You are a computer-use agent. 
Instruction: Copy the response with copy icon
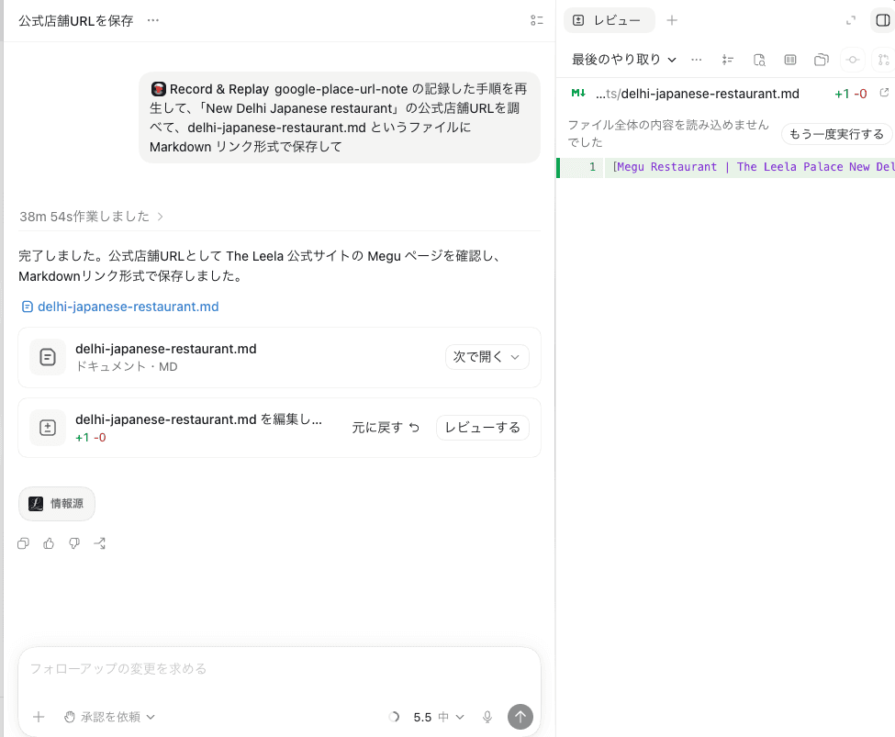23,543
